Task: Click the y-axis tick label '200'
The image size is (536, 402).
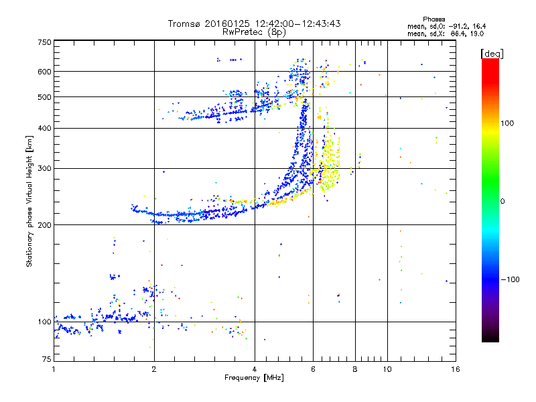Action: coord(45,225)
